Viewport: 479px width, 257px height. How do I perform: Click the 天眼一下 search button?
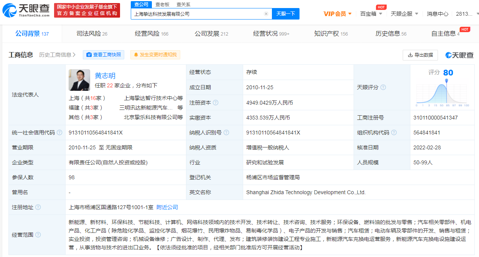click(286, 14)
